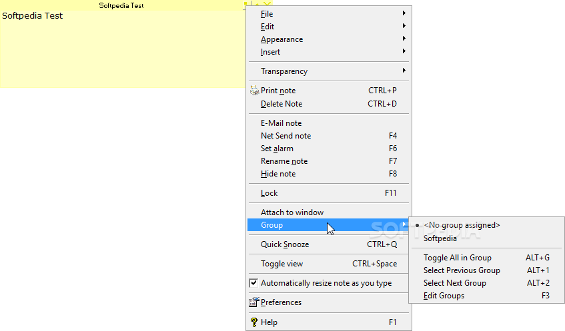This screenshot has height=331, width=565.
Task: Click the small square menu button on the note title bar
Action: pyautogui.click(x=245, y=4)
